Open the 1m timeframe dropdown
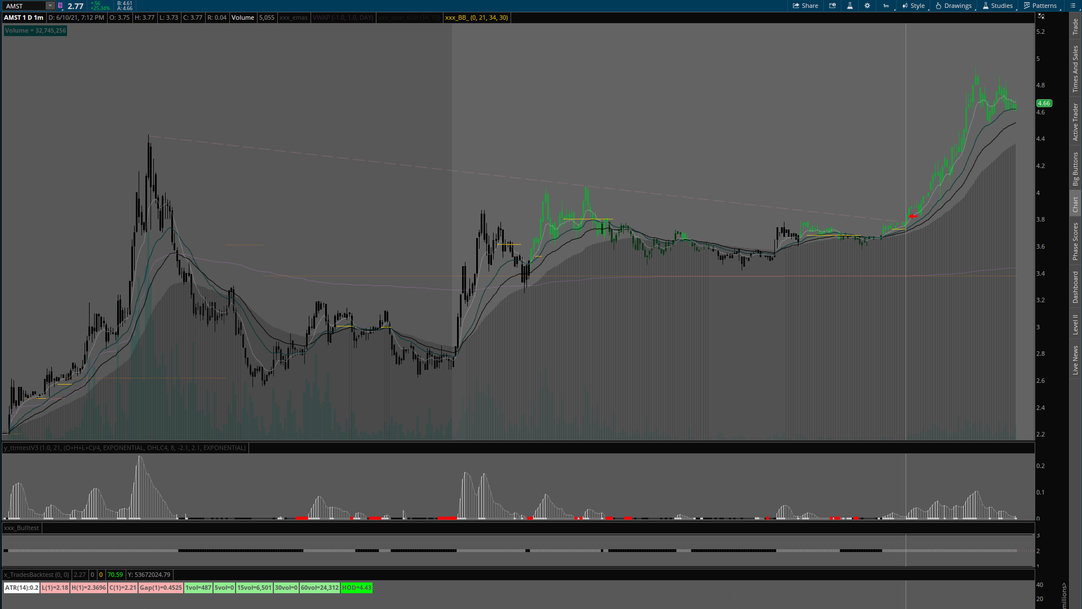The height and width of the screenshot is (609, 1082). (x=886, y=6)
